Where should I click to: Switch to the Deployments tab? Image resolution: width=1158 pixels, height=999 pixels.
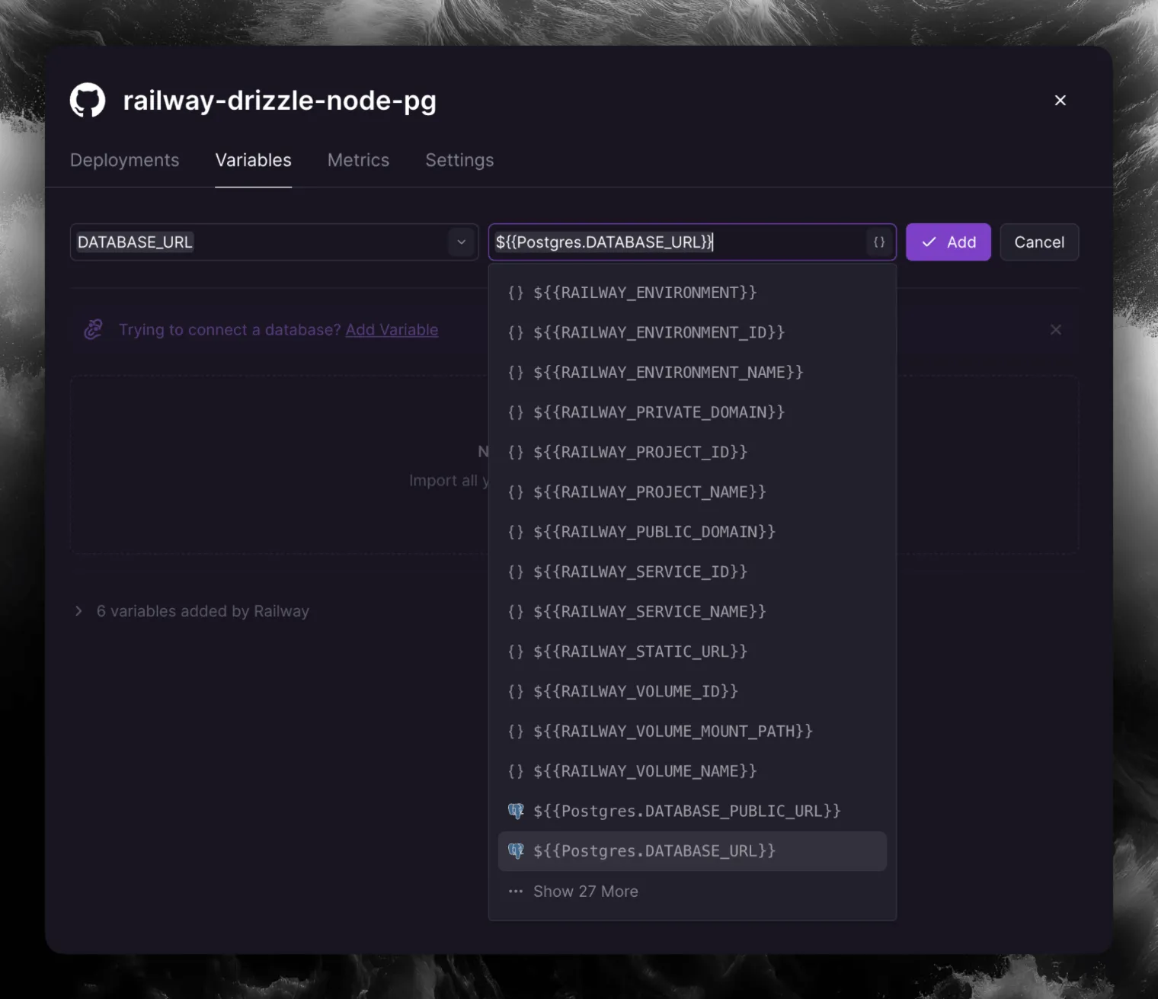pyautogui.click(x=125, y=160)
